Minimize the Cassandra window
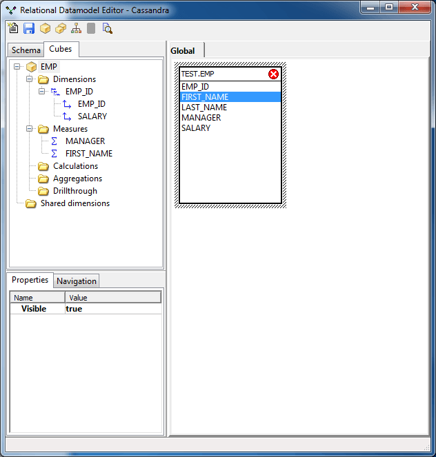Image resolution: width=436 pixels, height=457 pixels. [370, 8]
